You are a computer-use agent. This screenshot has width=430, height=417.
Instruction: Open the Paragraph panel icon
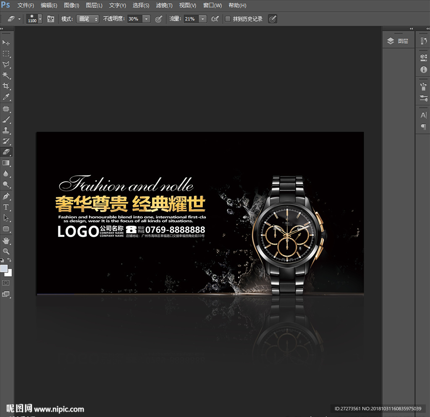423,127
